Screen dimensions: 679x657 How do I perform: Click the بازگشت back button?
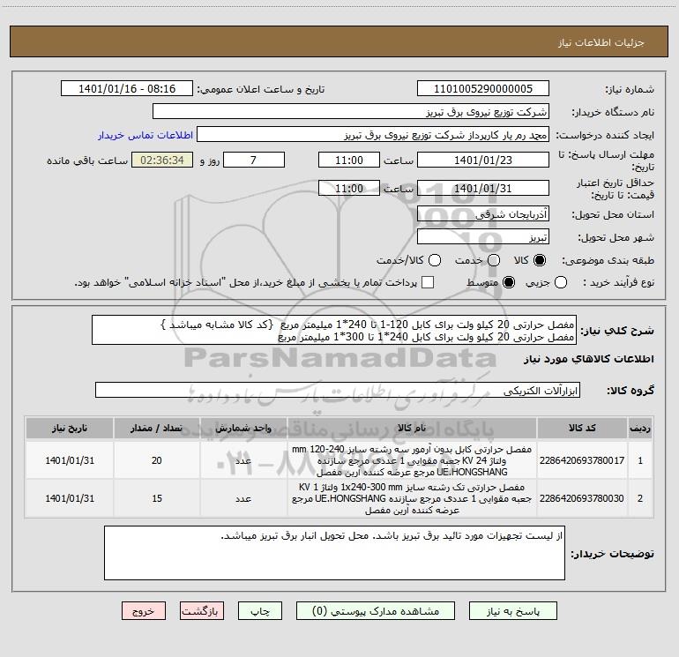click(202, 611)
